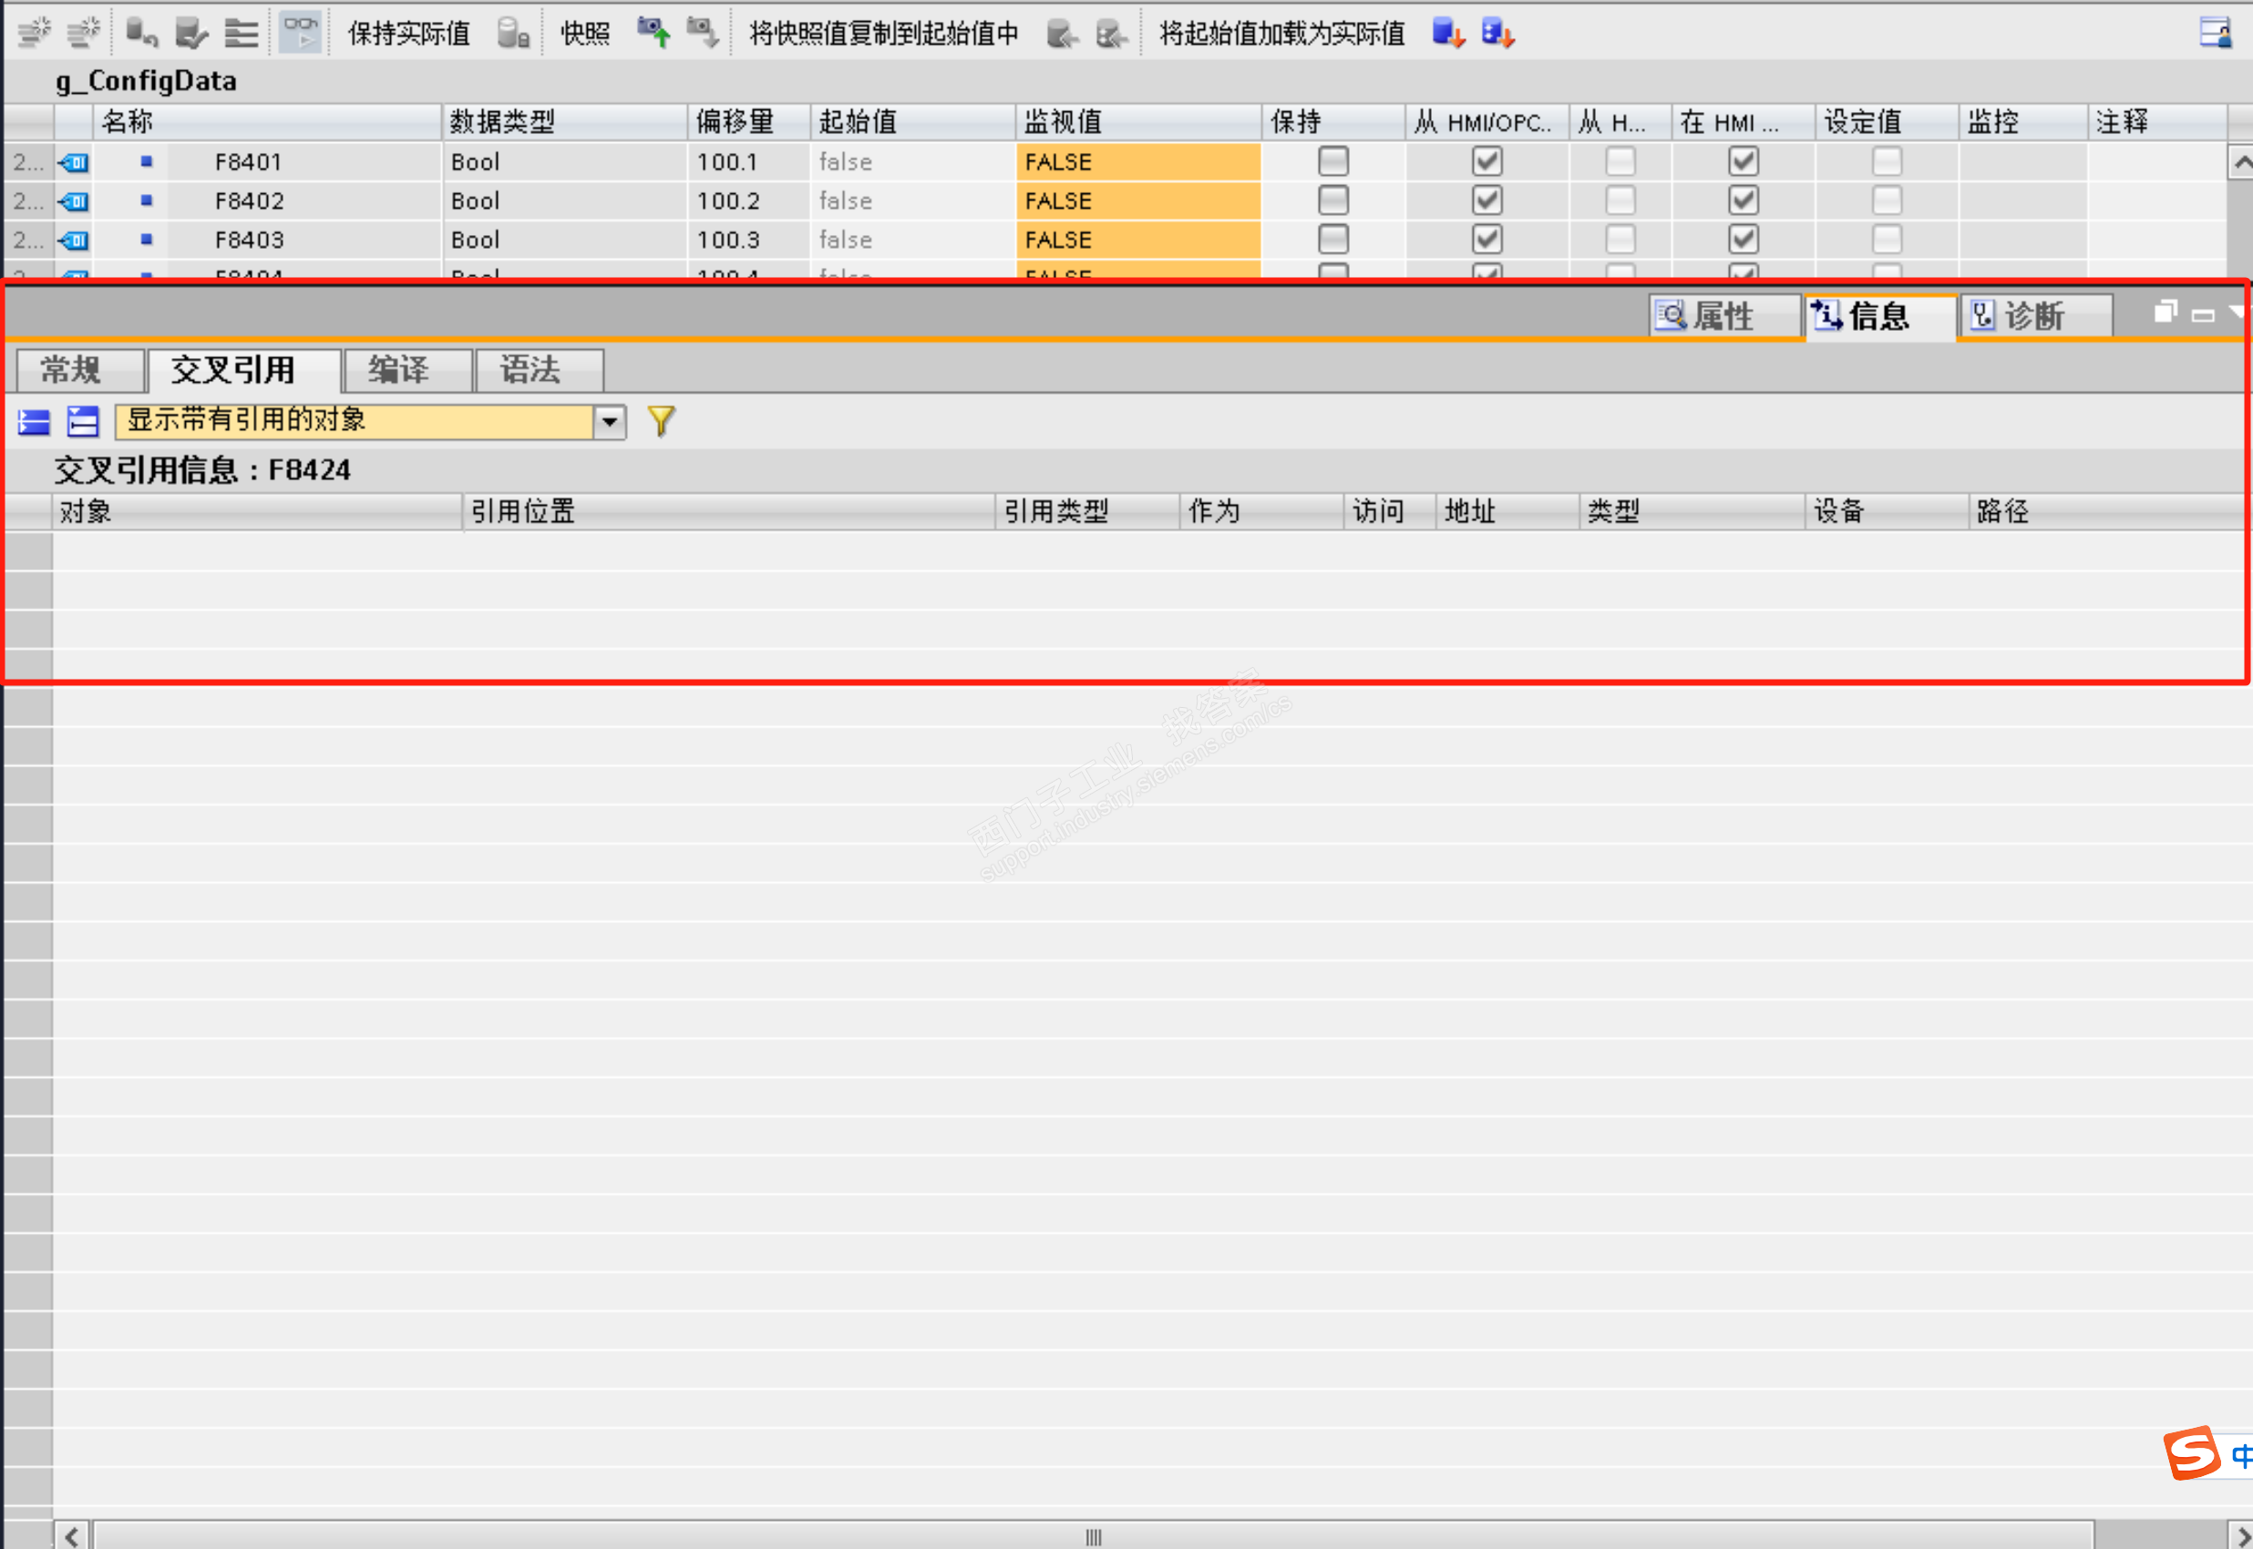The height and width of the screenshot is (1549, 2253).
Task: Toggle the Monitor all glasses icon
Action: tap(300, 32)
